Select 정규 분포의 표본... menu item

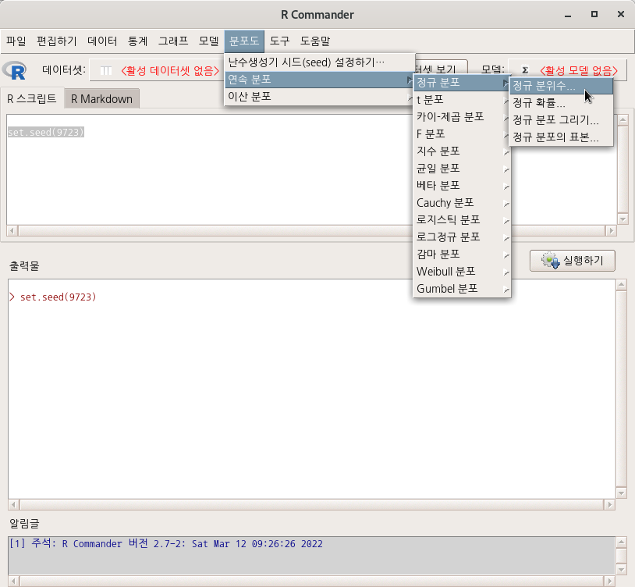(x=561, y=137)
